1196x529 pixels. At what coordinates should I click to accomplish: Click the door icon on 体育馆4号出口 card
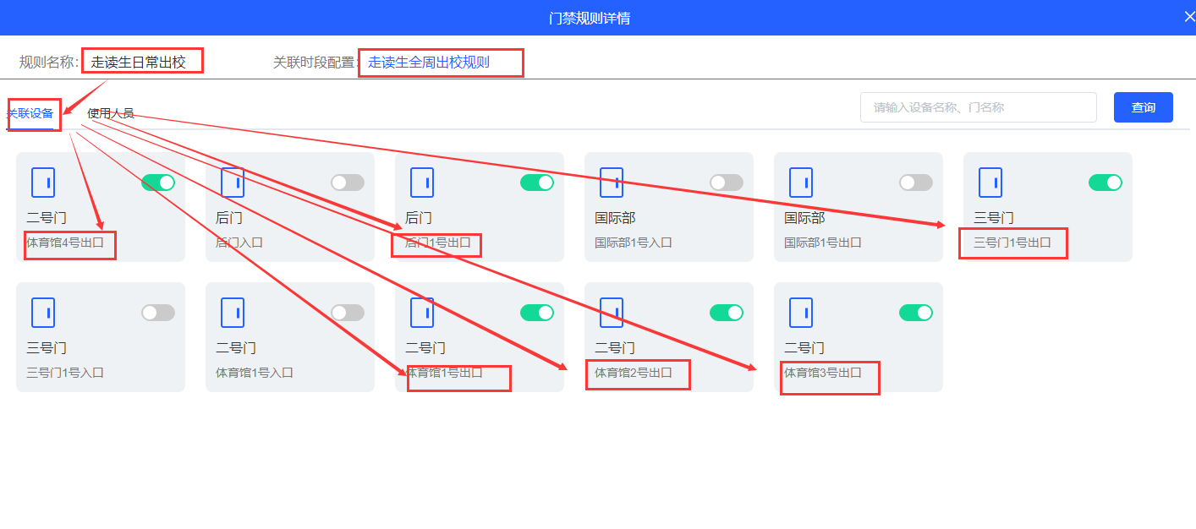click(x=43, y=183)
